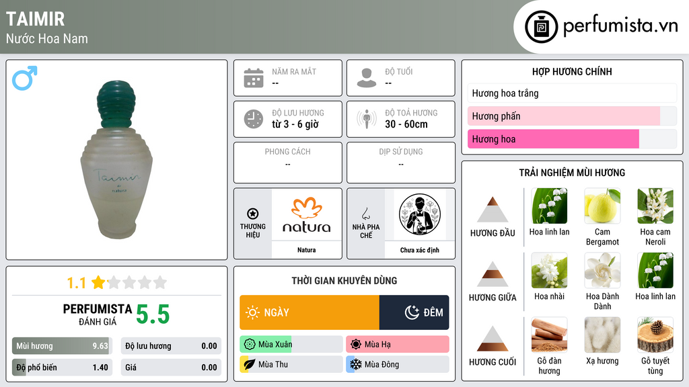
Task: Click the person icon for Độ tuổi
Action: tap(367, 78)
